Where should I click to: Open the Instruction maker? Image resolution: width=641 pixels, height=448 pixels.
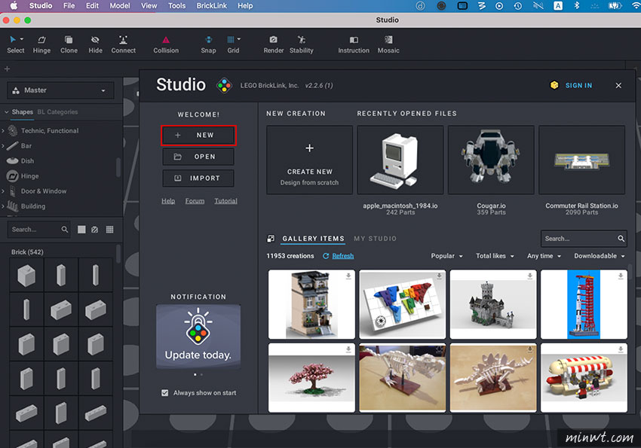[354, 45]
